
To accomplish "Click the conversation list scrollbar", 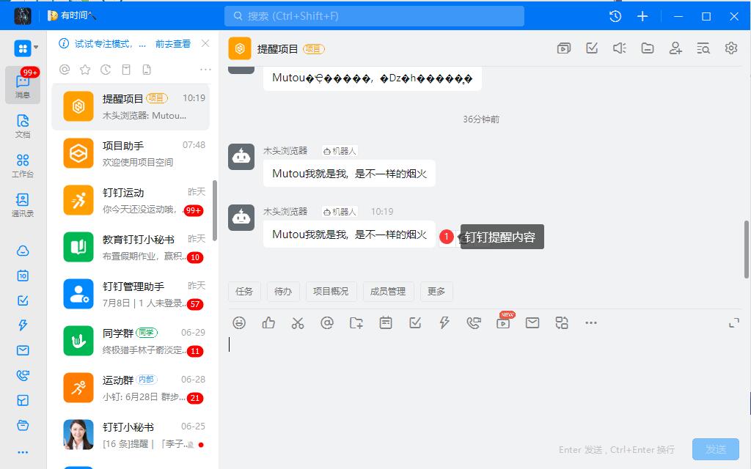I will (x=215, y=210).
